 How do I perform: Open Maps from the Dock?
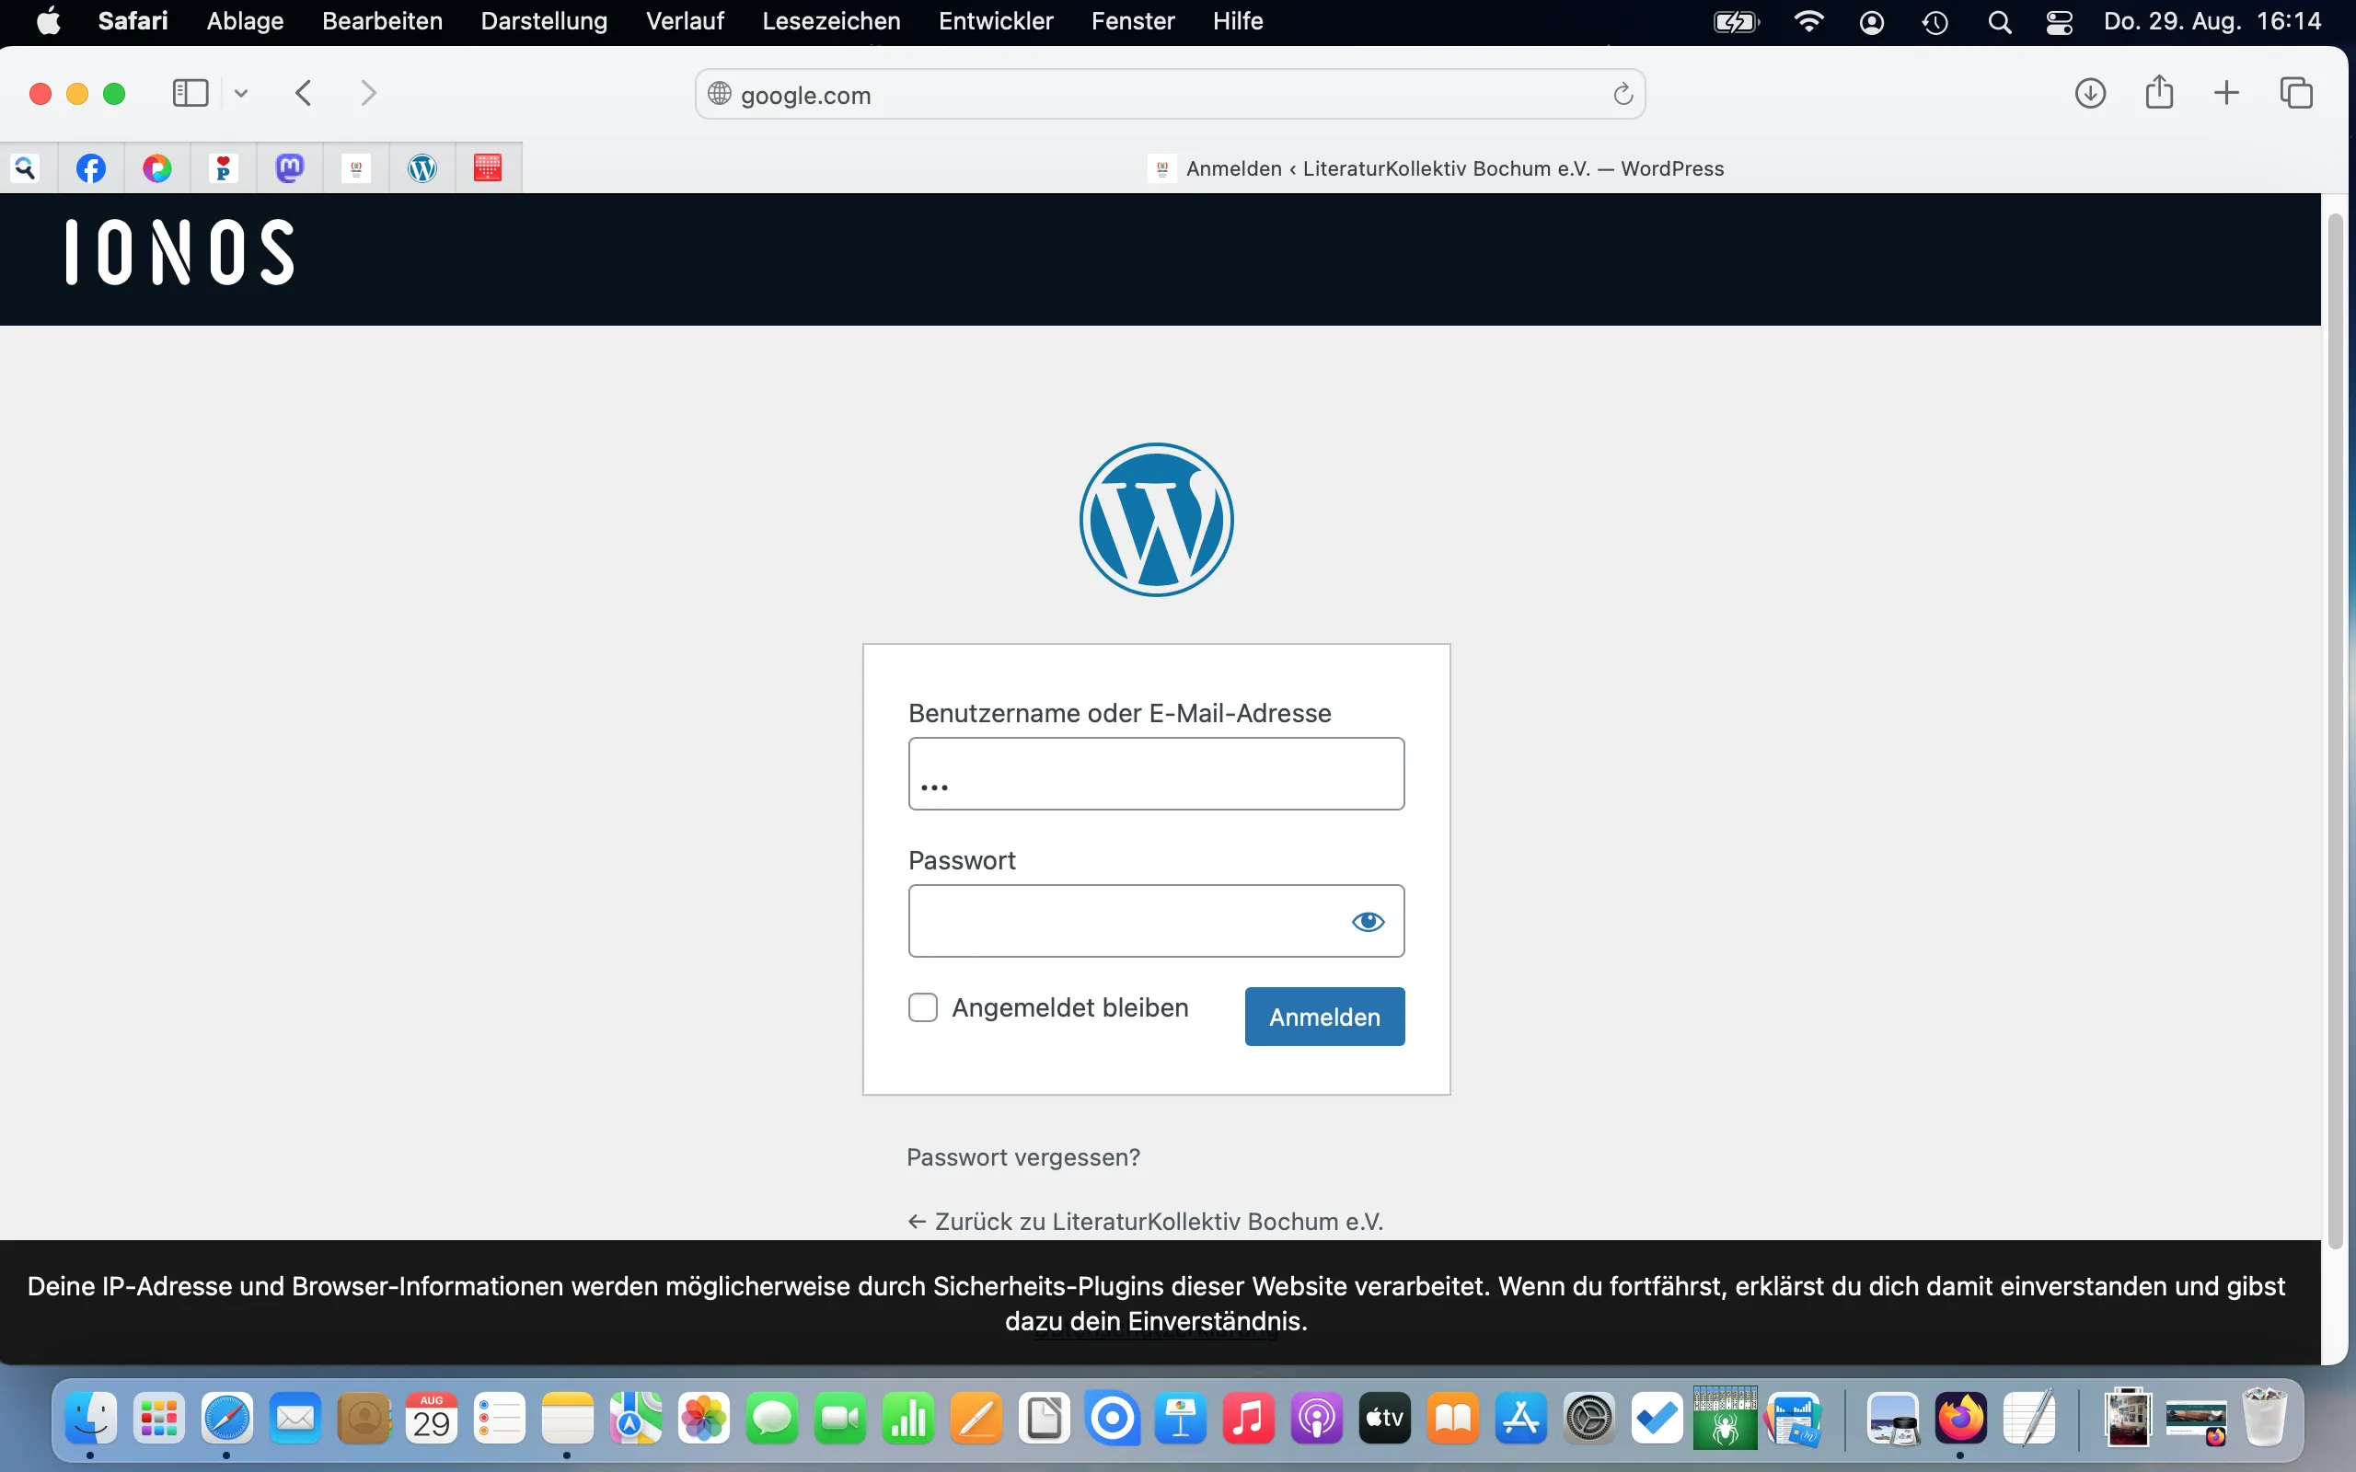(x=636, y=1419)
